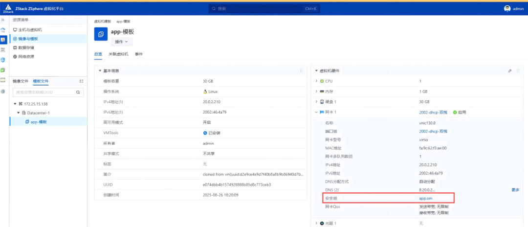Screen dimensions: 528x227
Task: Toggle the tree list view icon beside 模板文件
Action: pos(81,81)
